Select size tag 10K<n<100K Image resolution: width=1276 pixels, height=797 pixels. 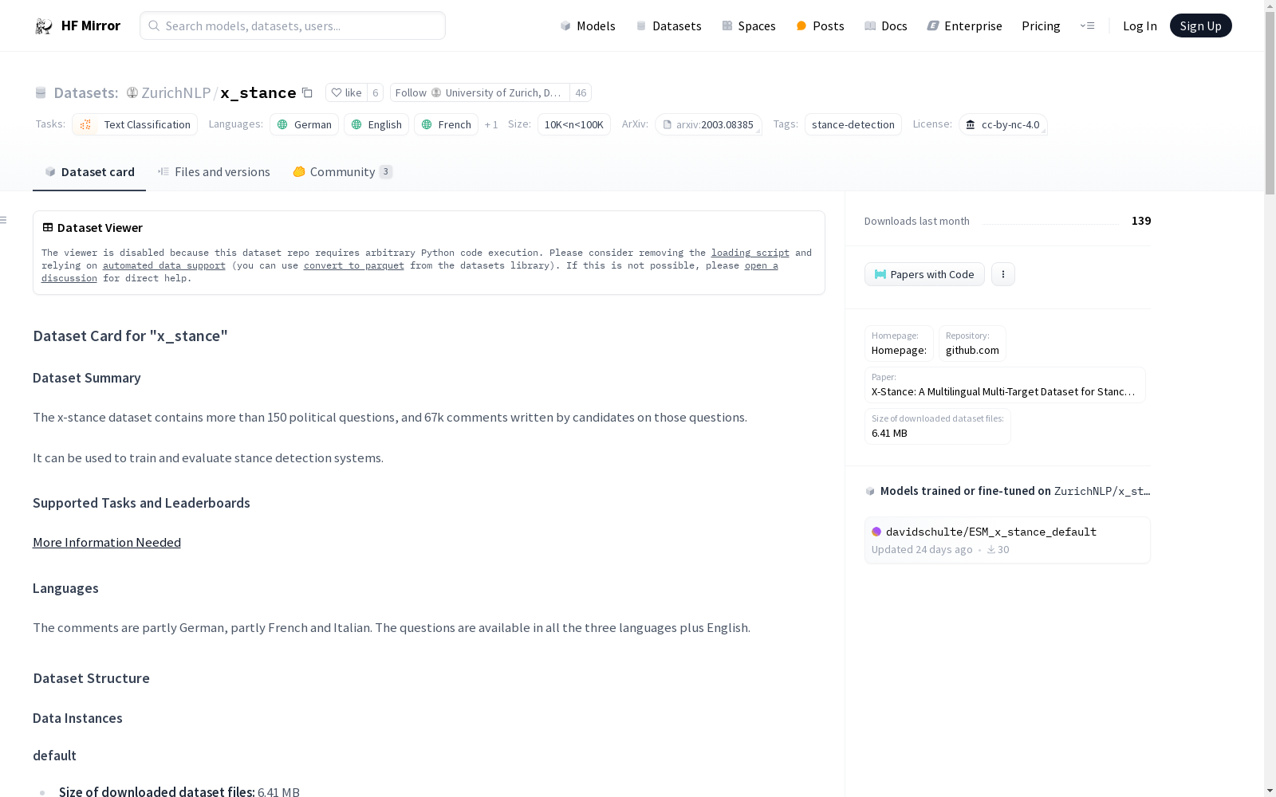point(574,124)
